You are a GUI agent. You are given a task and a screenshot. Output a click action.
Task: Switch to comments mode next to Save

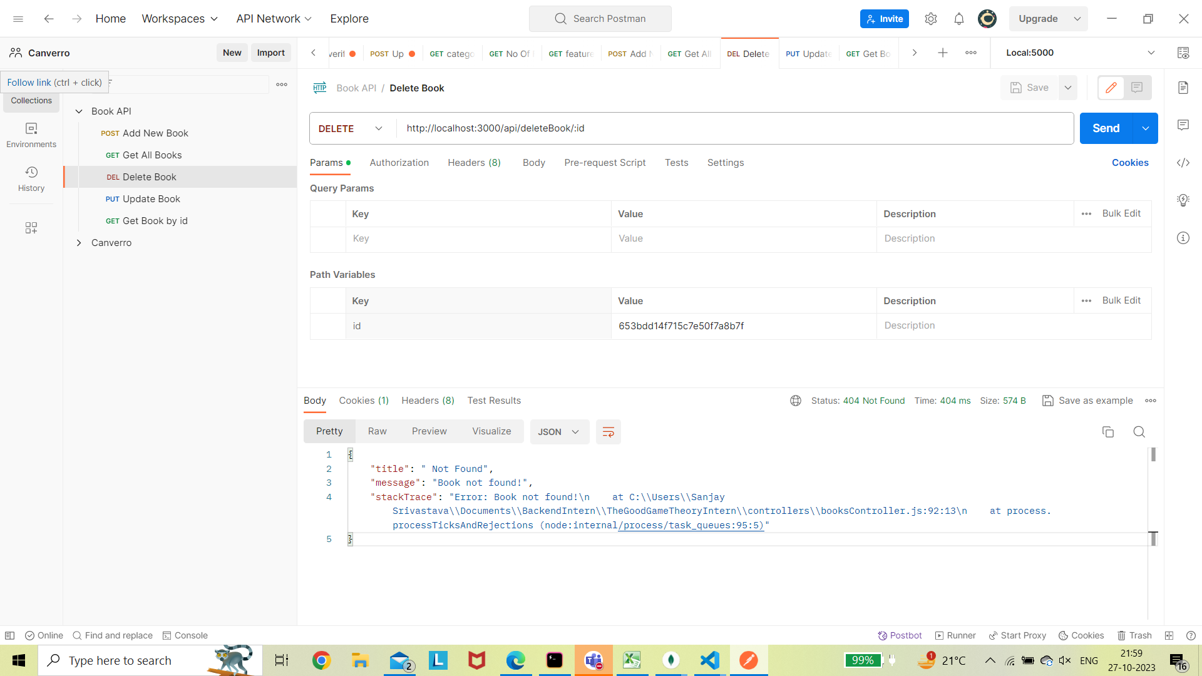(1138, 88)
